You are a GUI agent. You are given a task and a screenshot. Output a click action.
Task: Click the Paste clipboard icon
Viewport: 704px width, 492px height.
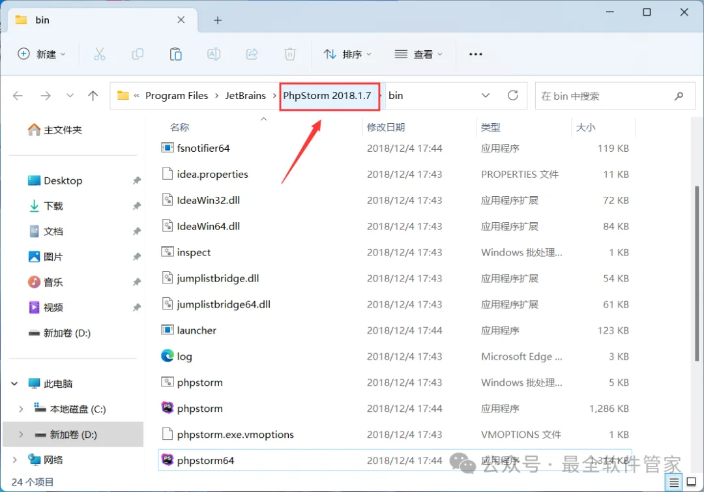click(175, 54)
